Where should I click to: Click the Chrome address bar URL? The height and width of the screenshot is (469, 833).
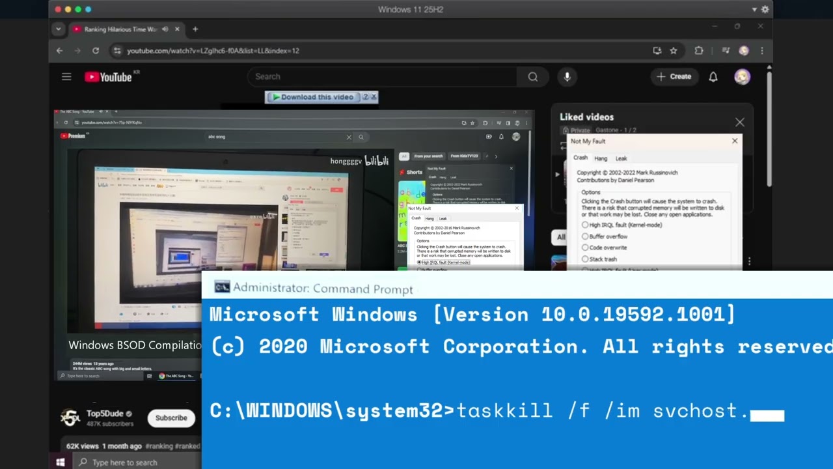click(213, 51)
